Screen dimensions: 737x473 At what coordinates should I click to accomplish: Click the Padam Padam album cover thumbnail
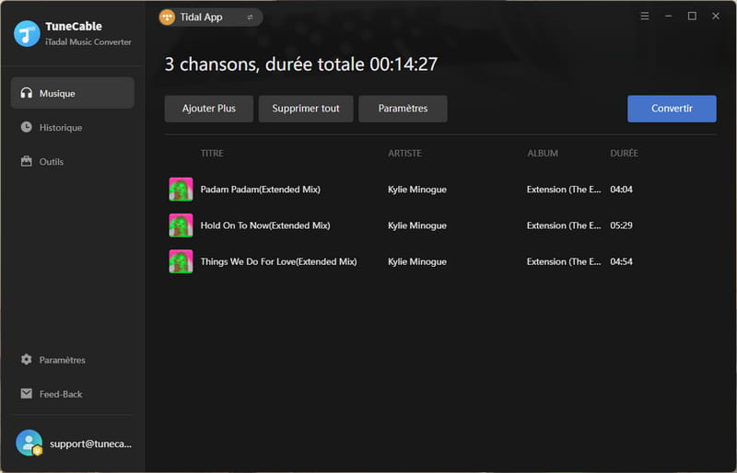click(x=181, y=190)
